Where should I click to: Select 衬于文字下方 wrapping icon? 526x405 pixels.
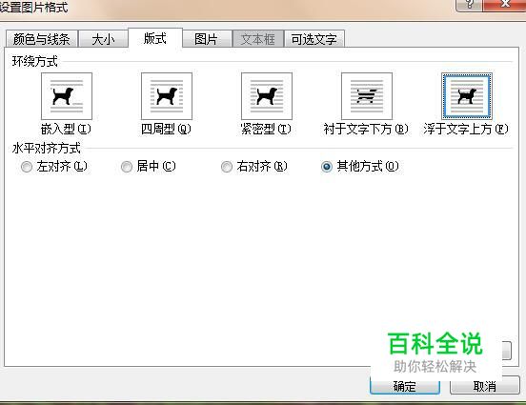coord(367,96)
